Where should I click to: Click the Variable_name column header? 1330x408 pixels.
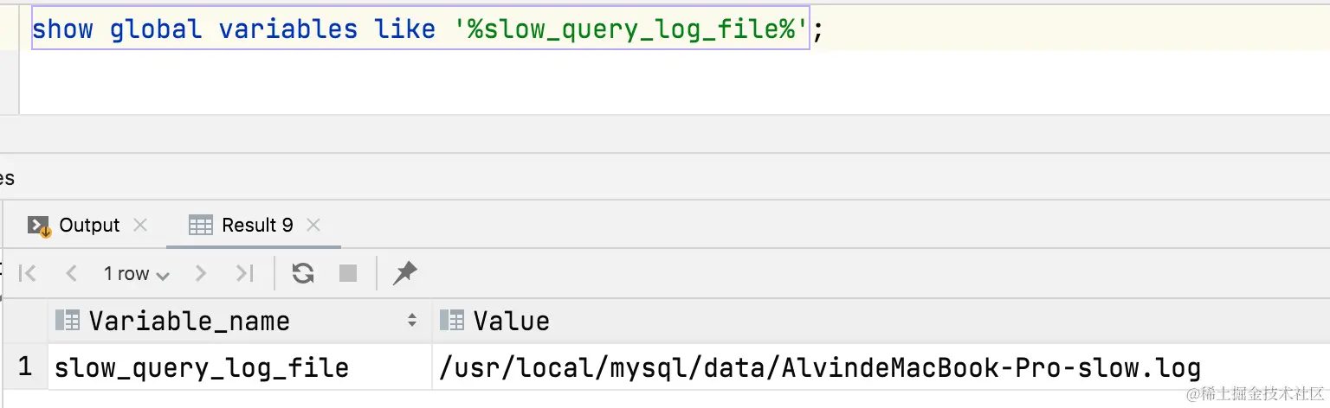tap(240, 322)
